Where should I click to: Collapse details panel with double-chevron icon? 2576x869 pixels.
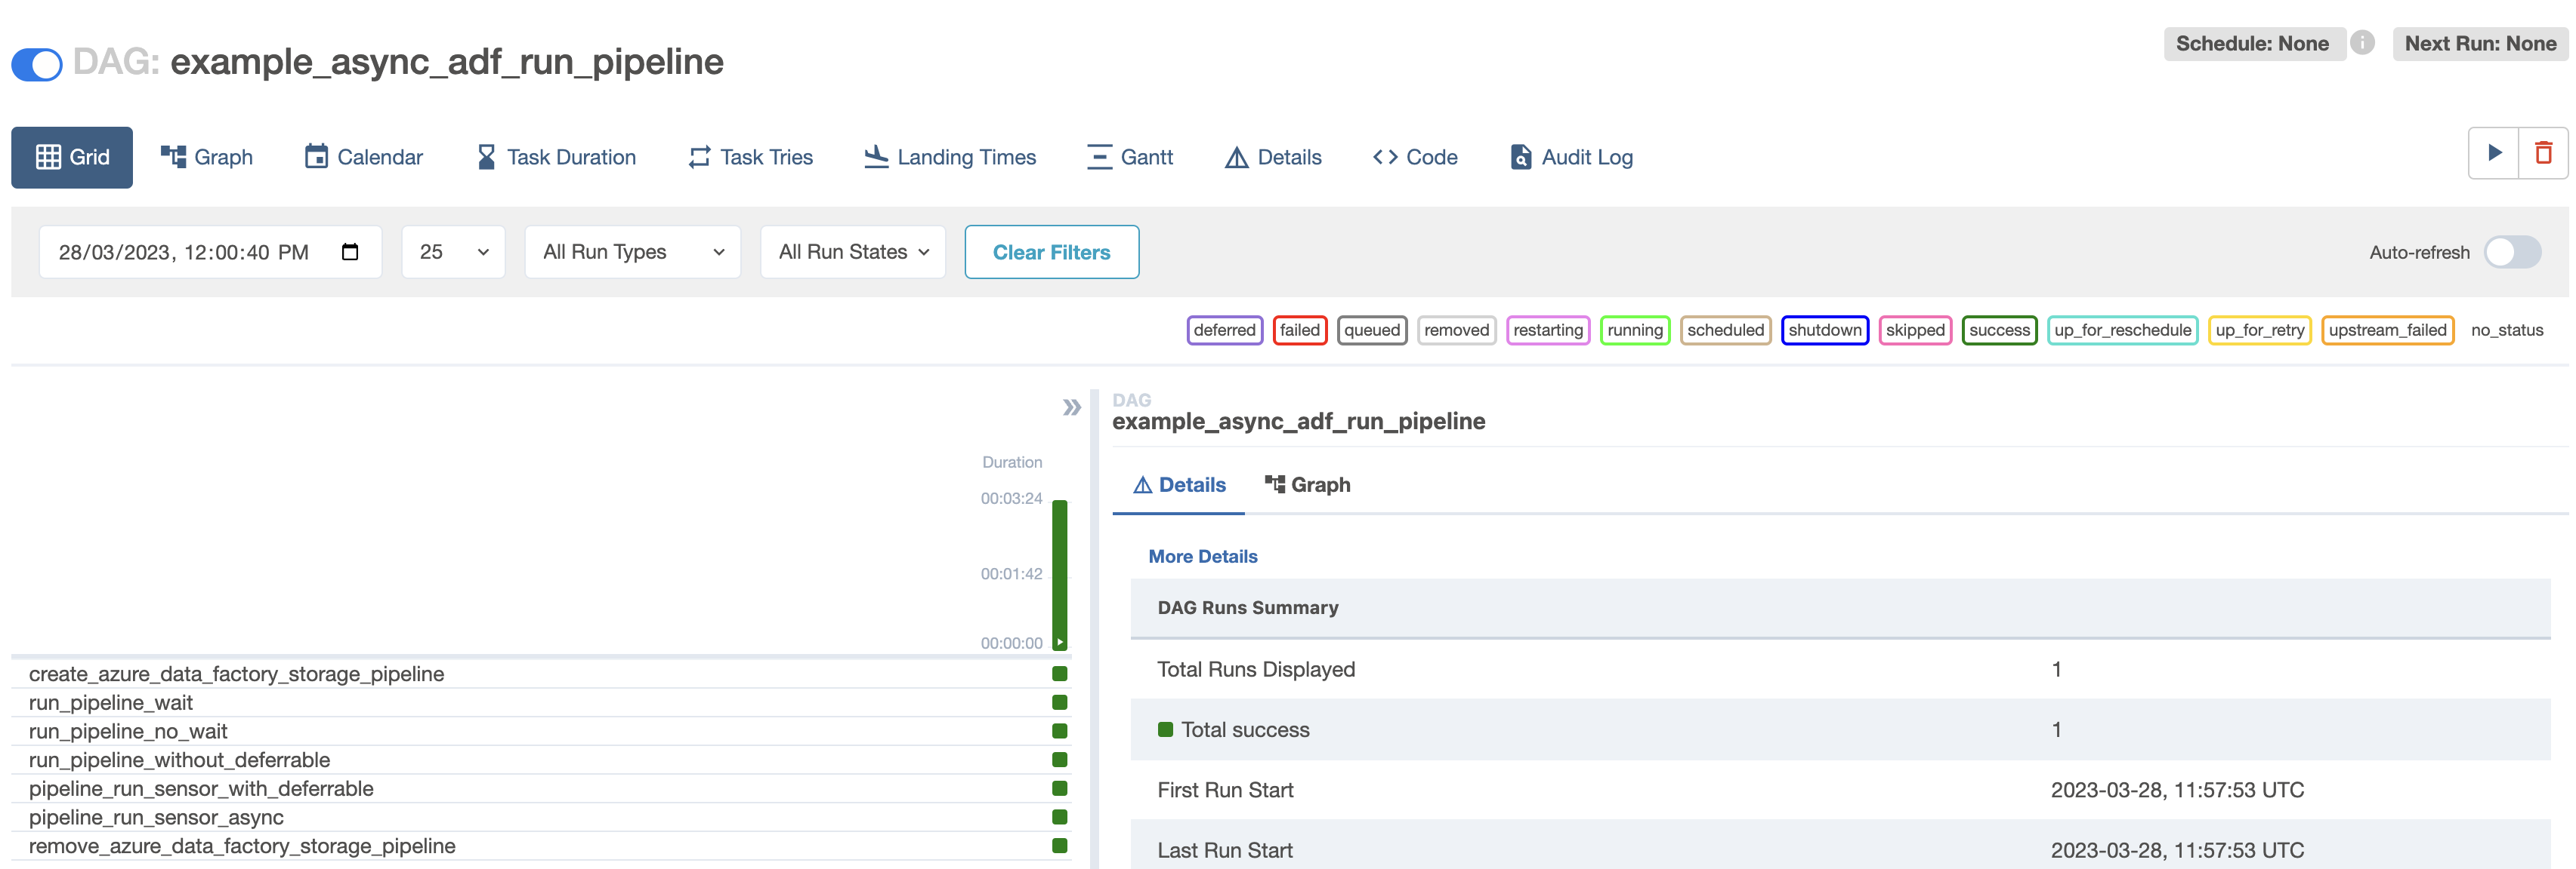pyautogui.click(x=1071, y=407)
